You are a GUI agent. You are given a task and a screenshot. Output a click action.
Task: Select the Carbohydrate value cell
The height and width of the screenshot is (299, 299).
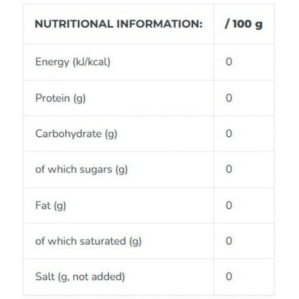pos(244,133)
